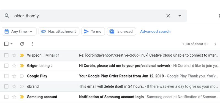Select the dbrand email checkbox

6,86
